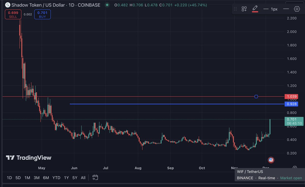This screenshot has height=187, width=305.
Task: Select the All time range
Action: tap(83, 178)
